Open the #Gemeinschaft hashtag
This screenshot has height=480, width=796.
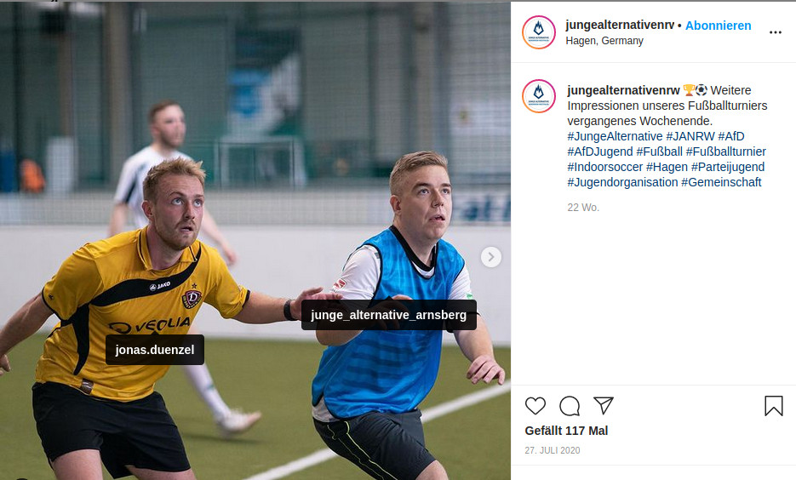pyautogui.click(x=721, y=182)
